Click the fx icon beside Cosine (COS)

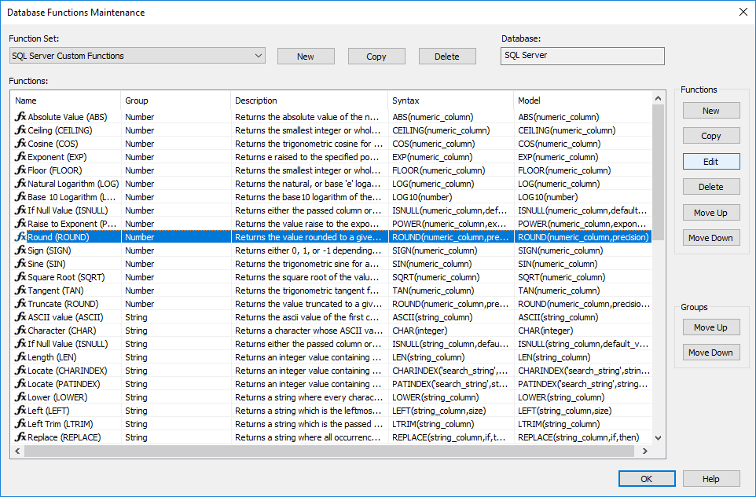(20, 144)
